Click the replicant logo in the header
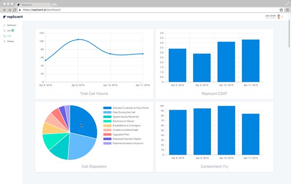The height and width of the screenshot is (184, 291). 13,17
